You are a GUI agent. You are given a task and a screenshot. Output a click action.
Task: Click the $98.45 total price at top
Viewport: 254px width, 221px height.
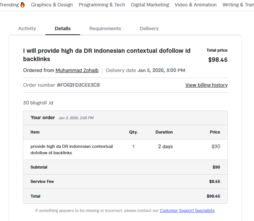(217, 60)
